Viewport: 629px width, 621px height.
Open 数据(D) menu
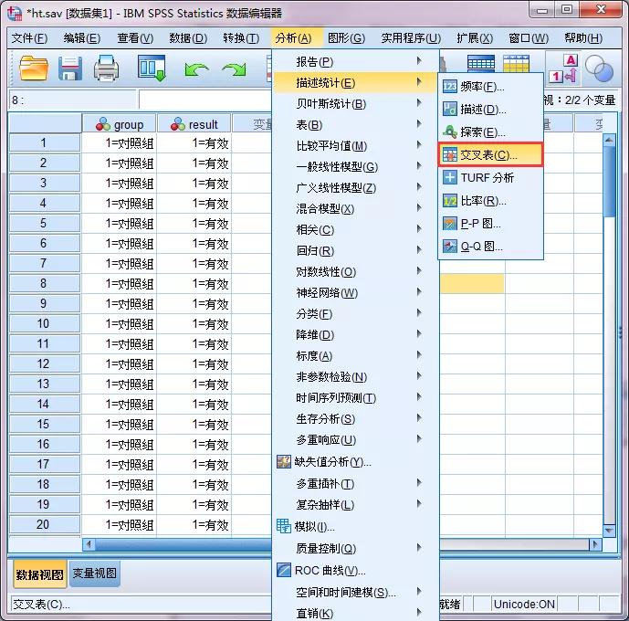pyautogui.click(x=188, y=38)
